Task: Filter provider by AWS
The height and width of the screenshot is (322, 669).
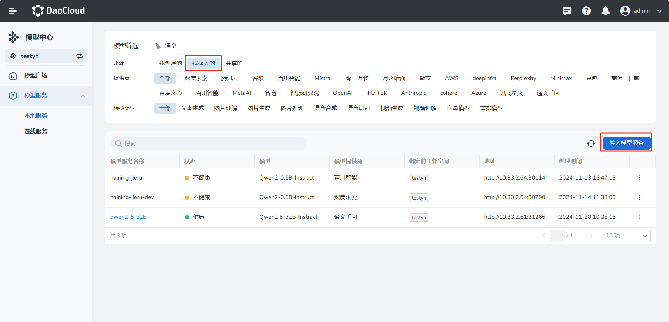Action: click(452, 78)
